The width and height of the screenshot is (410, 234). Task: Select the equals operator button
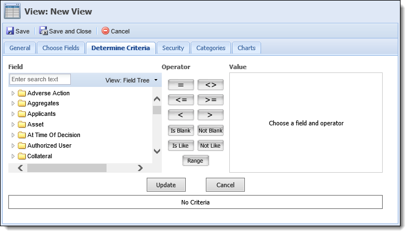181,85
